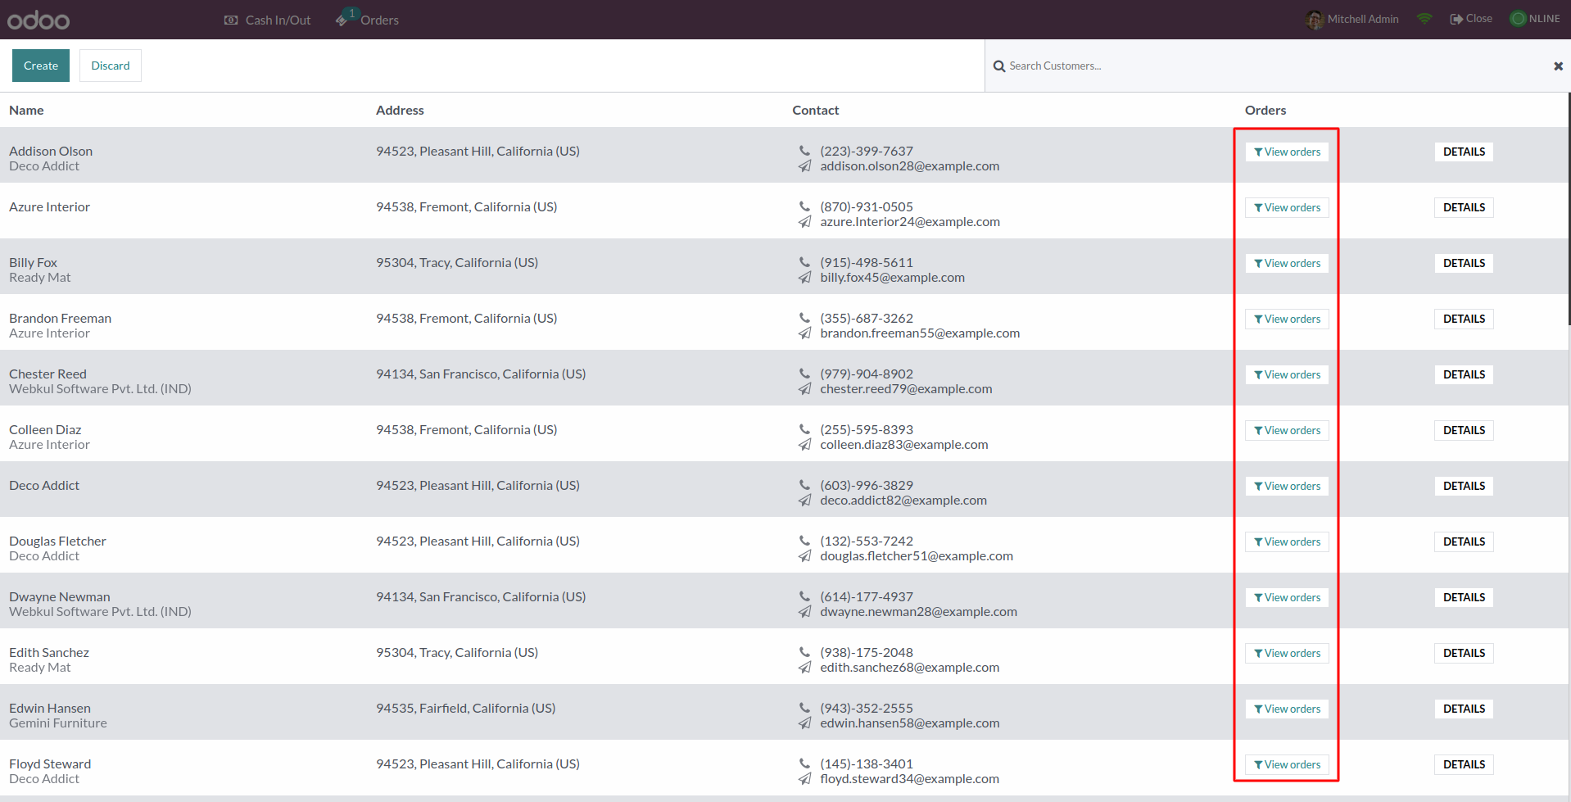Image resolution: width=1571 pixels, height=802 pixels.
Task: Open details for Deco Addict
Action: pos(1464,486)
